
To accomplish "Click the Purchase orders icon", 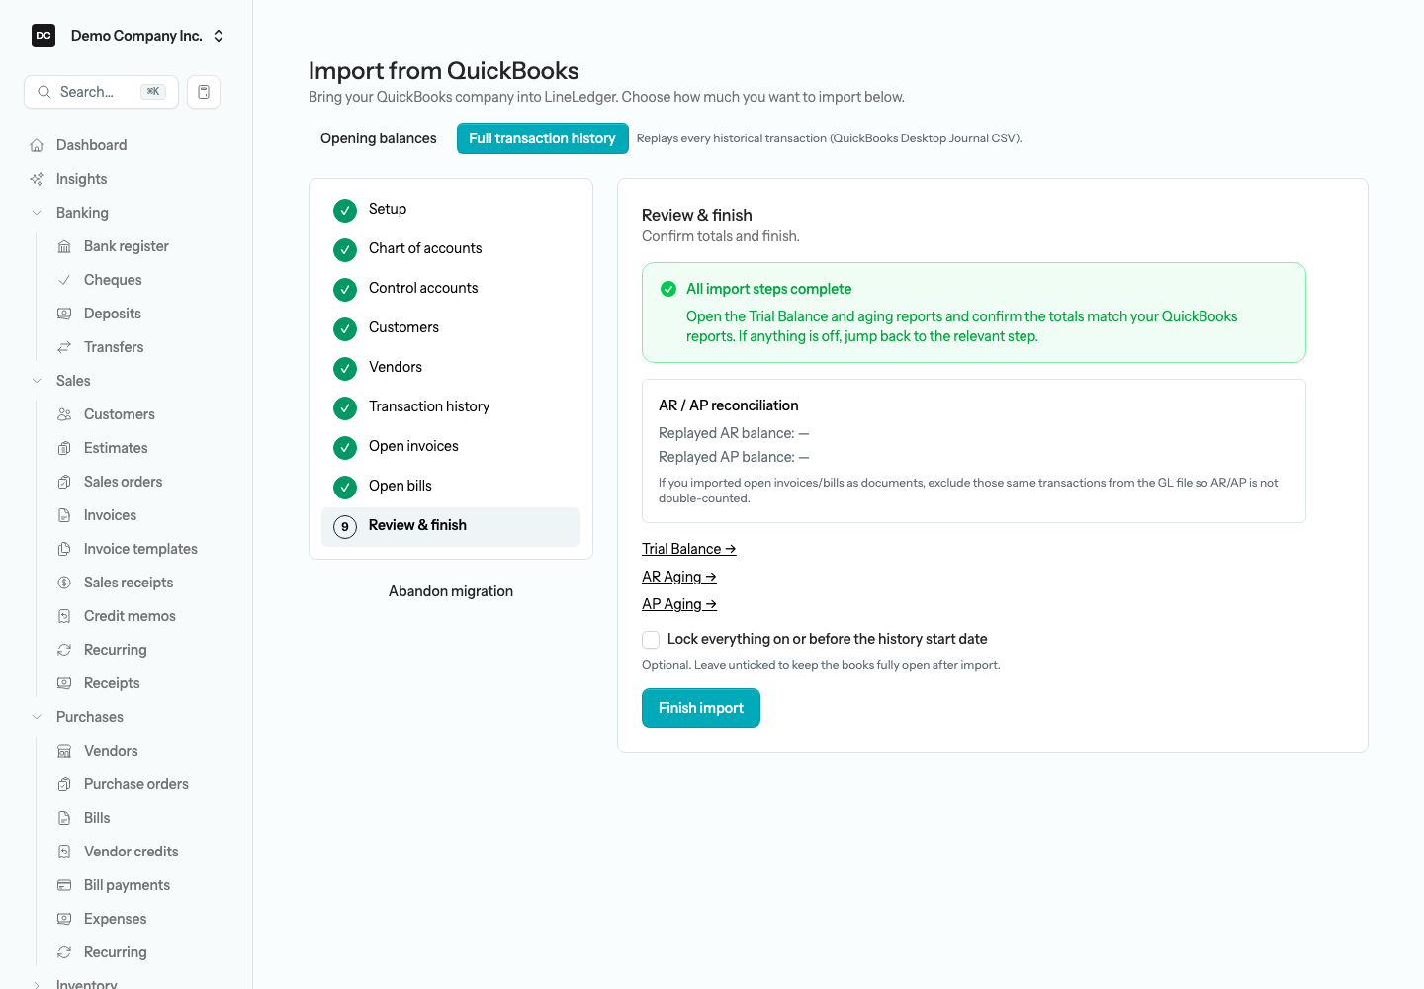I will (x=64, y=784).
